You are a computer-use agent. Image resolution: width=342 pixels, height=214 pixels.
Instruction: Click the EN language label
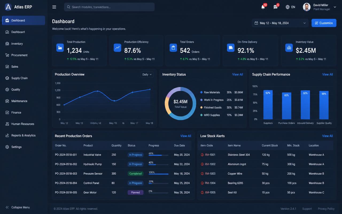point(293,7)
